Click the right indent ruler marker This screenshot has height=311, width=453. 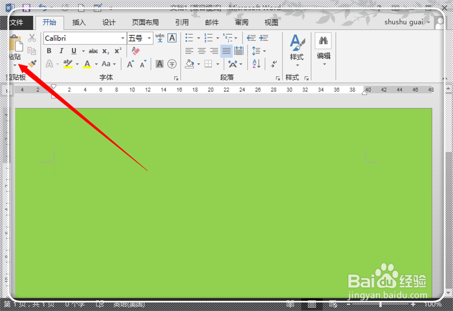364,93
